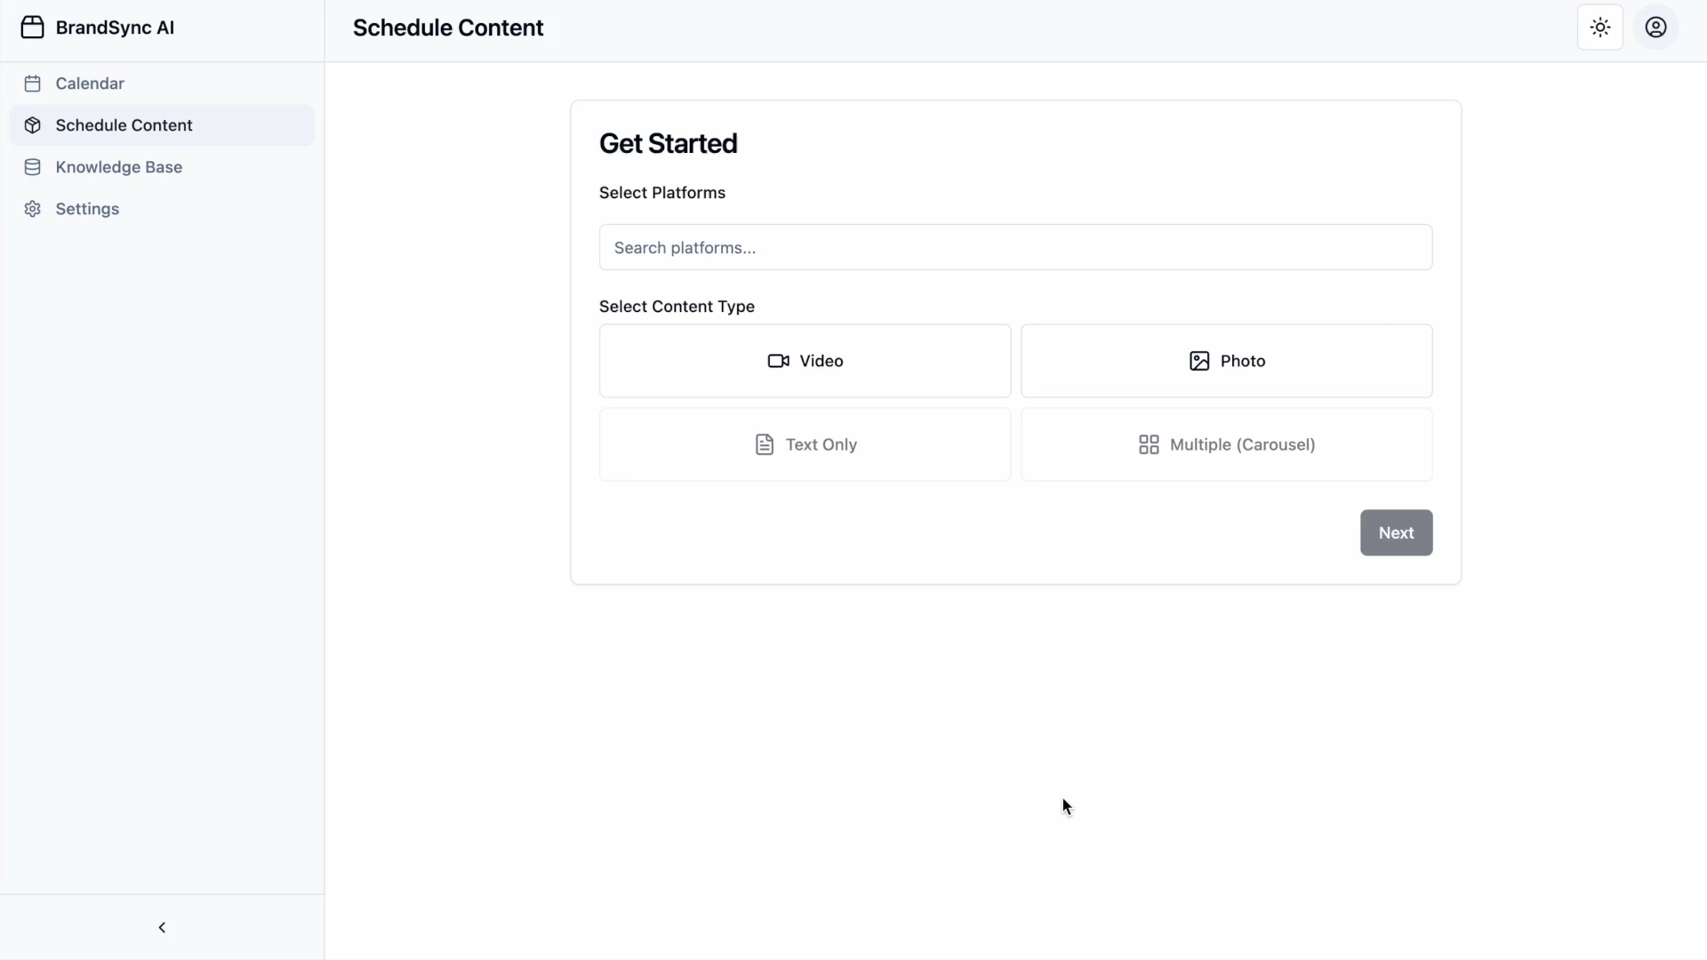Click the BrandSync AI logo icon
Image resolution: width=1707 pixels, height=960 pixels.
[33, 27]
